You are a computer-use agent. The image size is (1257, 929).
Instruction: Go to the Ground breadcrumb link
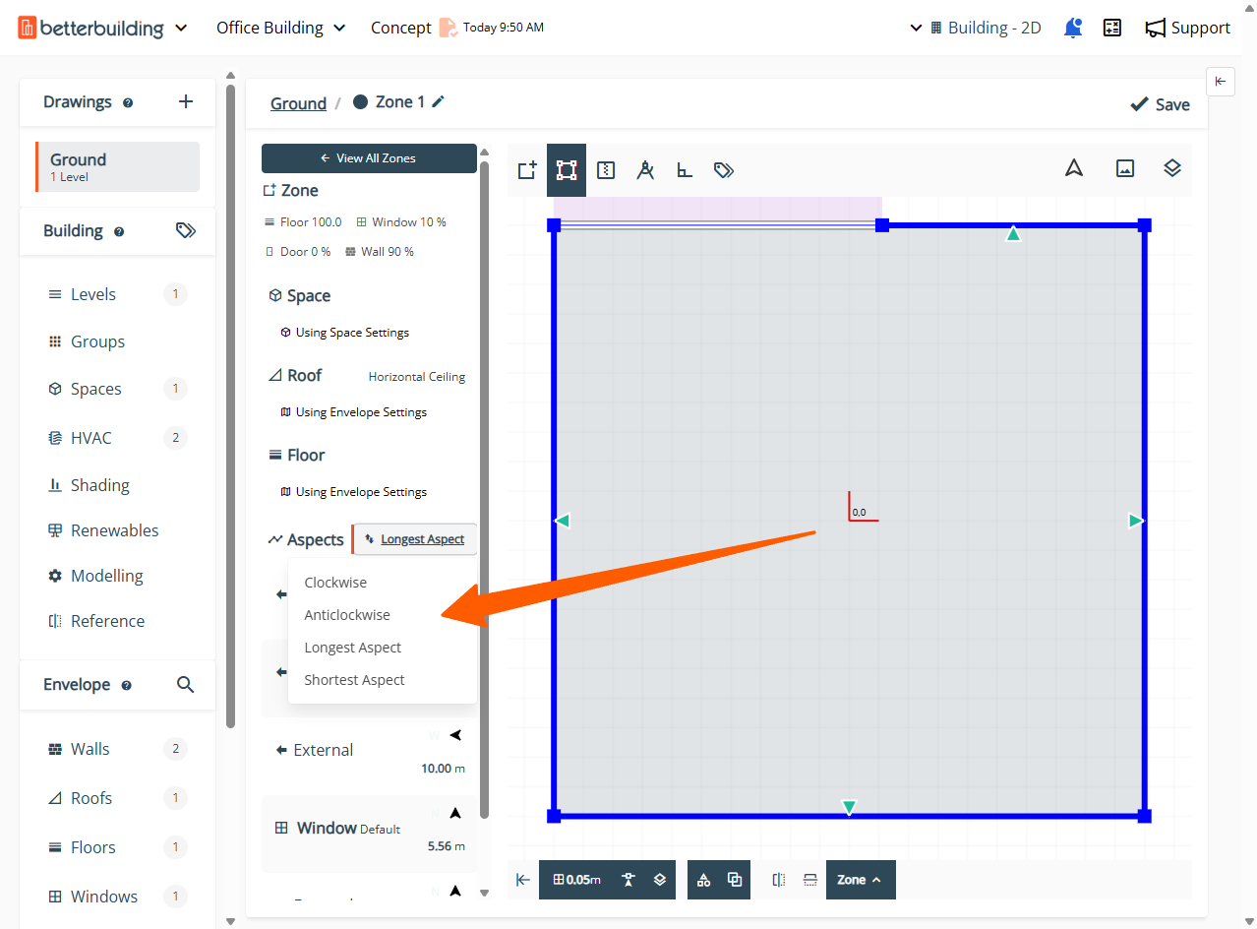(x=298, y=103)
